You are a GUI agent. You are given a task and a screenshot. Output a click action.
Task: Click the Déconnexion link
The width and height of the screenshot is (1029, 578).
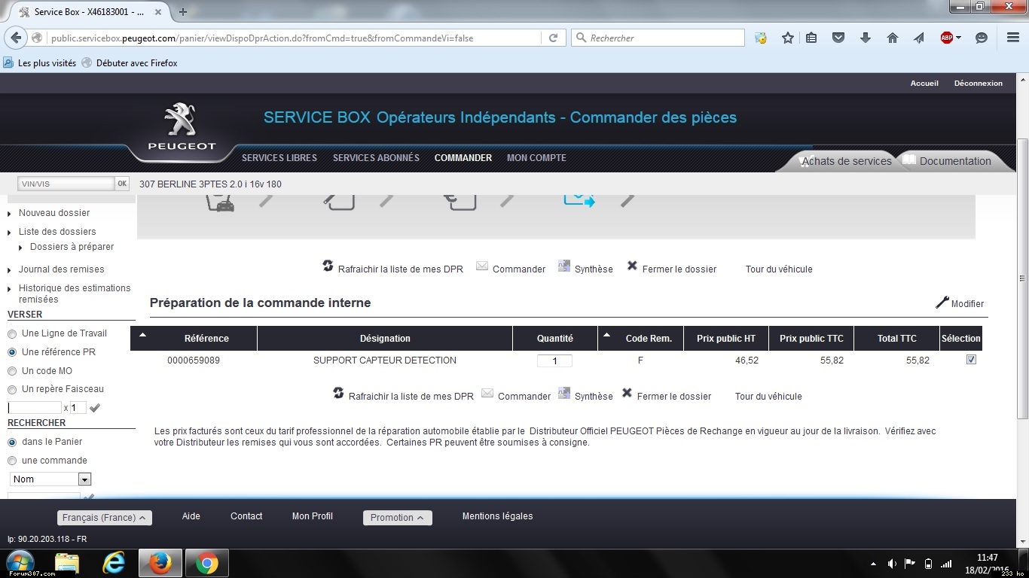point(979,84)
